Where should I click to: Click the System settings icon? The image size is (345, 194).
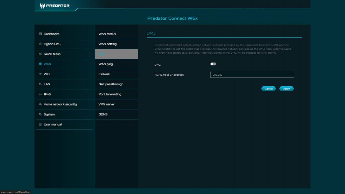40,114
